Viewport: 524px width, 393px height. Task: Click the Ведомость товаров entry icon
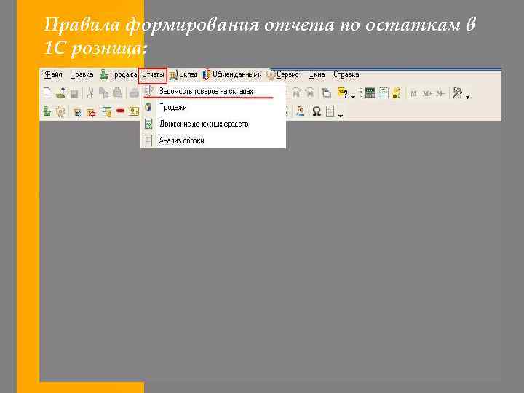148,90
